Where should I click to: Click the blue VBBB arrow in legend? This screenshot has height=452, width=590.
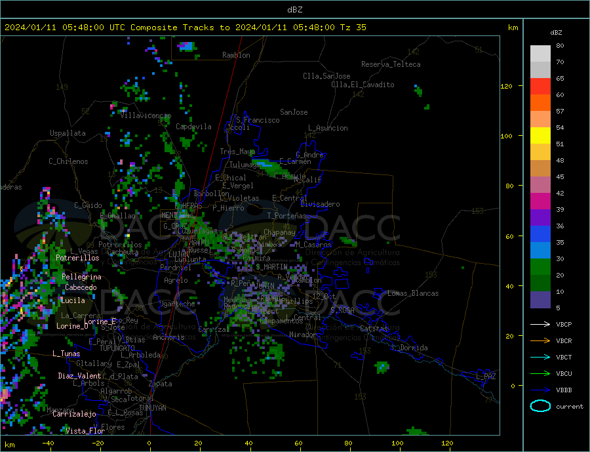[540, 390]
